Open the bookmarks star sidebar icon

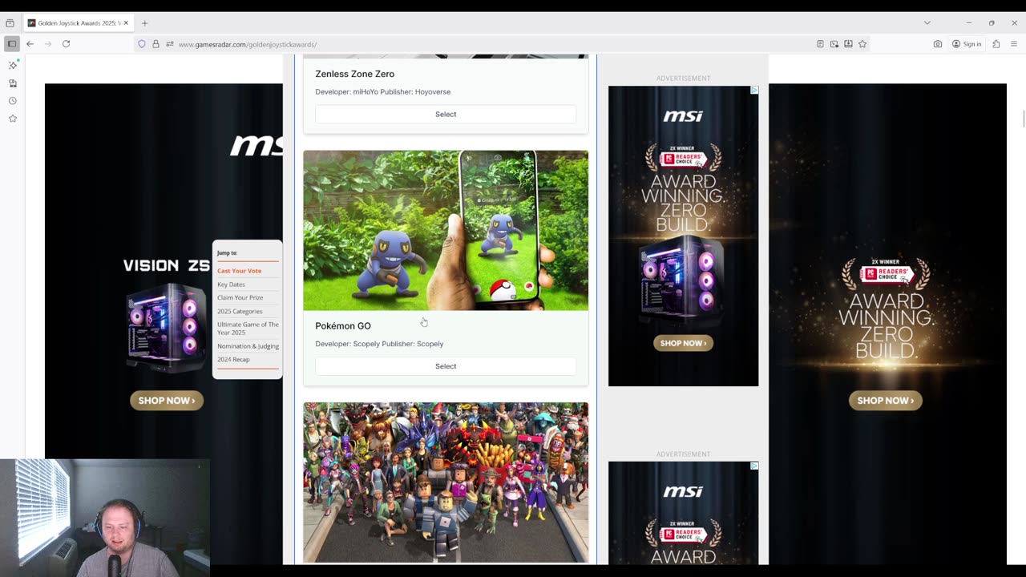pos(13,119)
